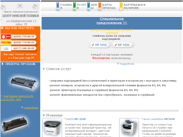Open the КАРТА ПРОЕЗДА menu item
Screen dimensions: 183x137
click(109, 7)
